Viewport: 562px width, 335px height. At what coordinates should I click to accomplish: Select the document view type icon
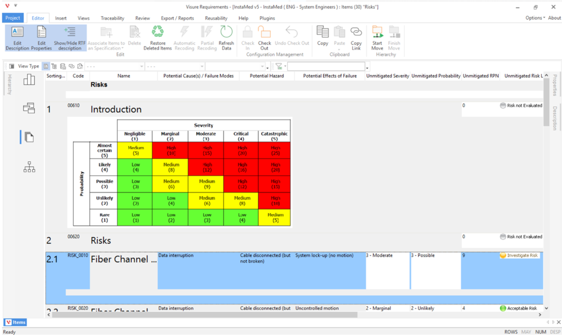coord(46,66)
